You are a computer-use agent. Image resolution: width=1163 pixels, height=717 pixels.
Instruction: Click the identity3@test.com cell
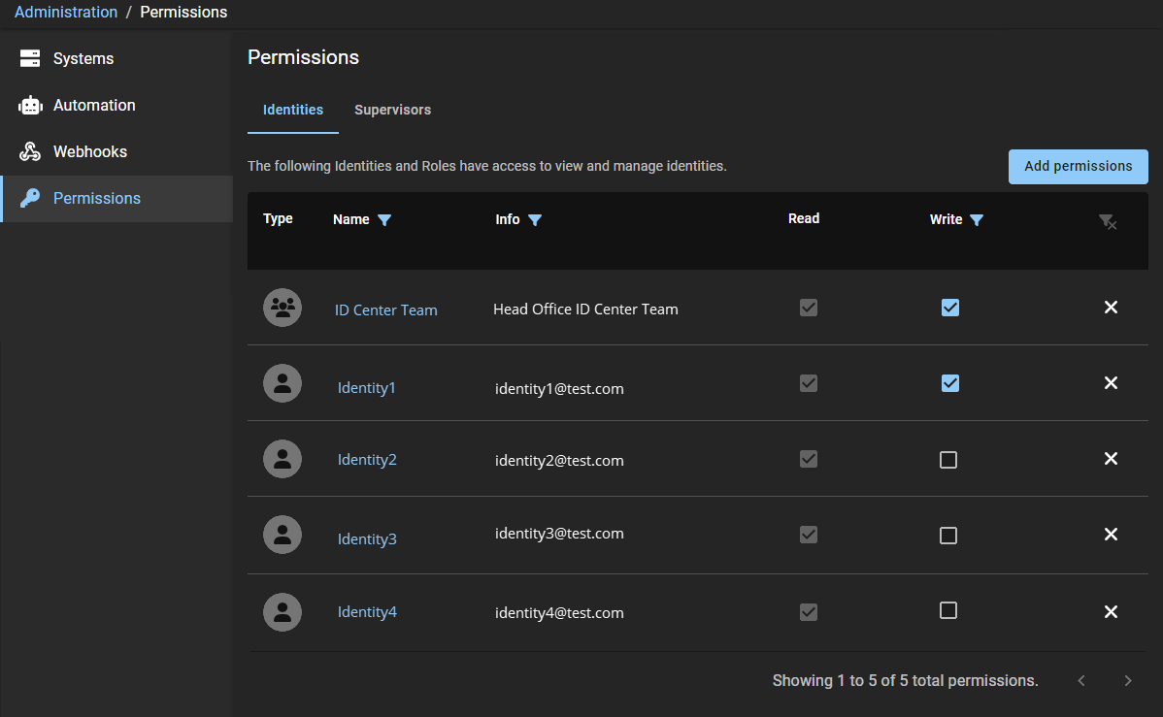559,533
